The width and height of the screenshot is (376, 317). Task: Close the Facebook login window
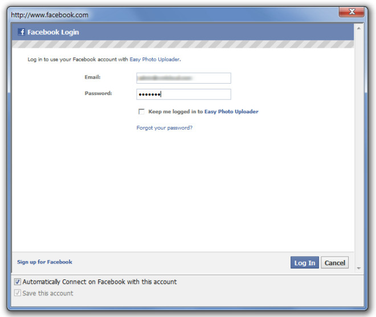[352, 12]
